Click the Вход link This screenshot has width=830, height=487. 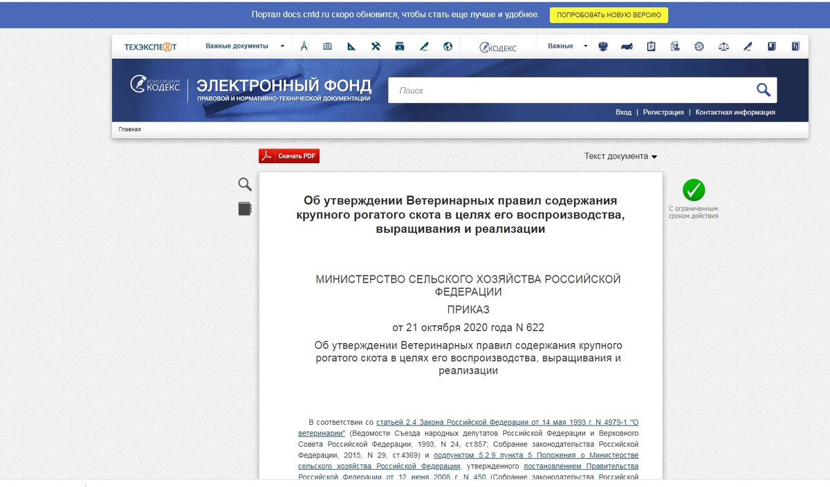(623, 112)
